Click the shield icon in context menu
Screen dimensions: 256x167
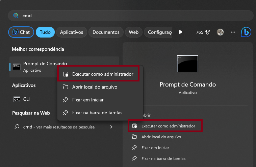click(66, 74)
